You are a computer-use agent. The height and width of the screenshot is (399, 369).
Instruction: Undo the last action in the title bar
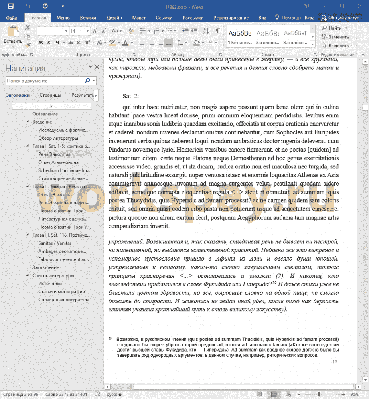(x=27, y=6)
